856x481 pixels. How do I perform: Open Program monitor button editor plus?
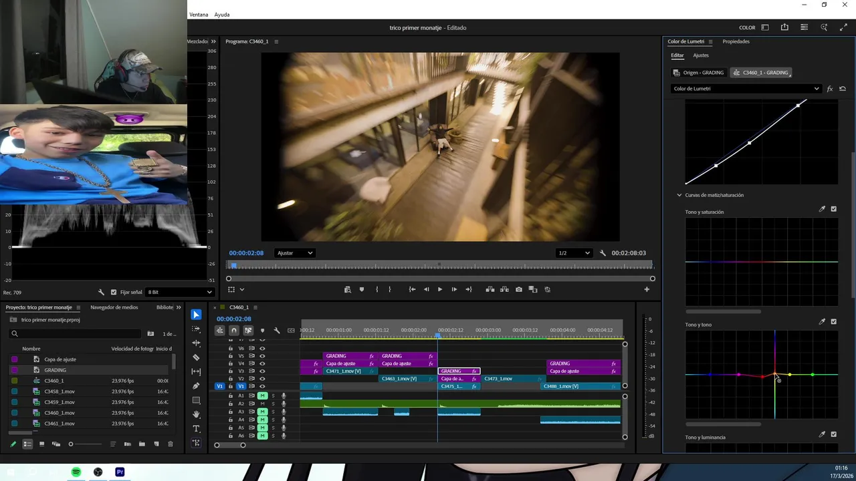pyautogui.click(x=647, y=289)
